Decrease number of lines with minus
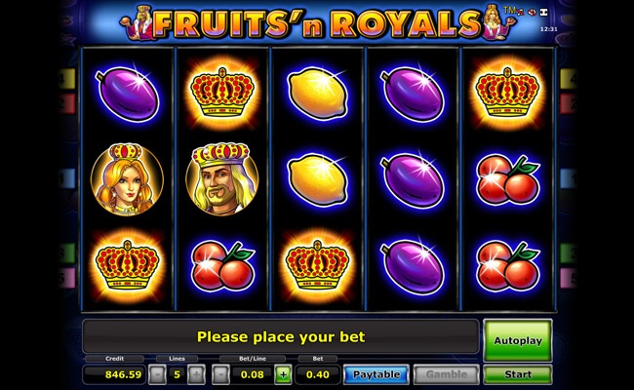 tap(157, 374)
